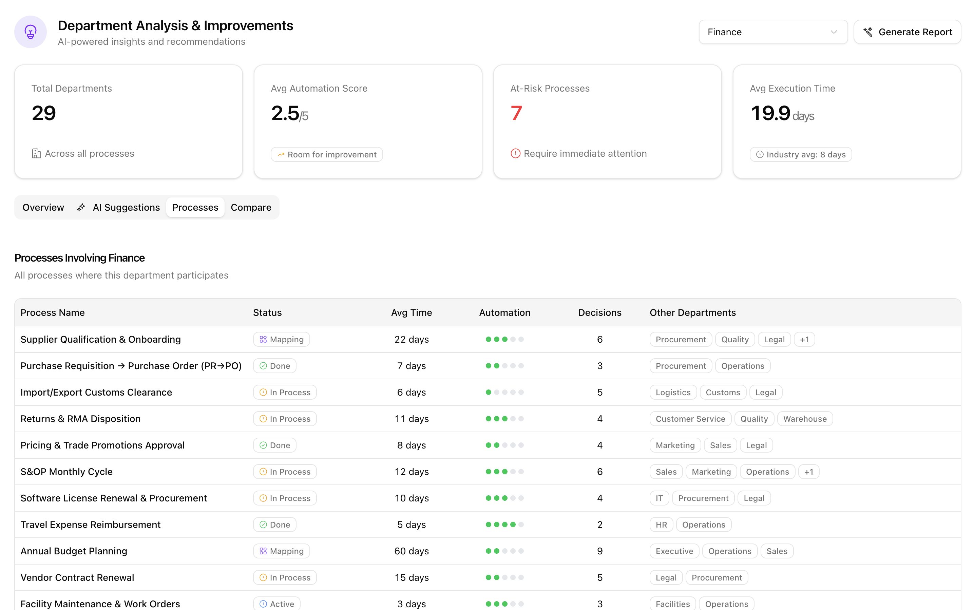
Task: Switch to the Compare tab
Action: click(251, 207)
